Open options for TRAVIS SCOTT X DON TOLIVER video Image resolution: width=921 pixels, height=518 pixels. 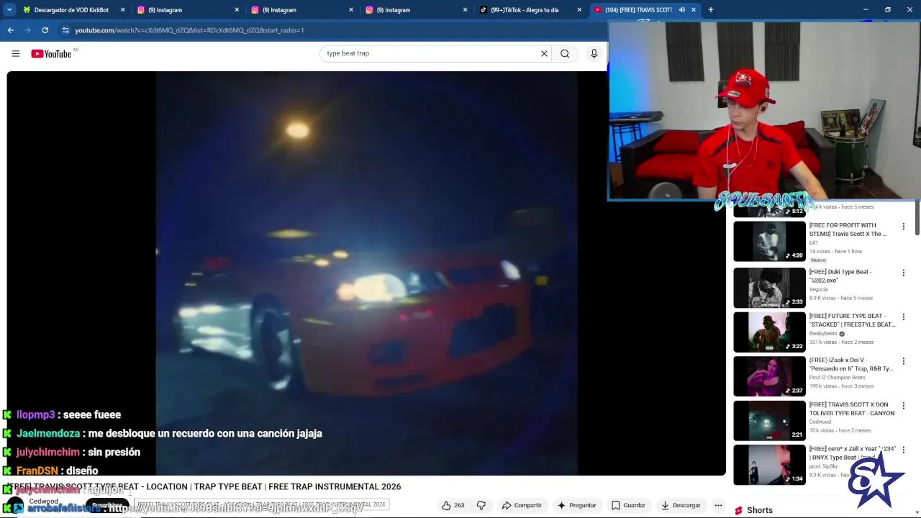tap(903, 406)
